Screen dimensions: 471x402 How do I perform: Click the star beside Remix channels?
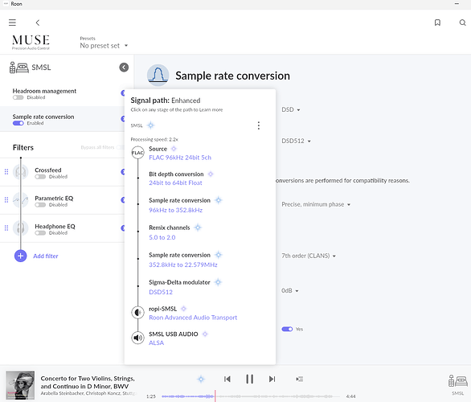198,228
